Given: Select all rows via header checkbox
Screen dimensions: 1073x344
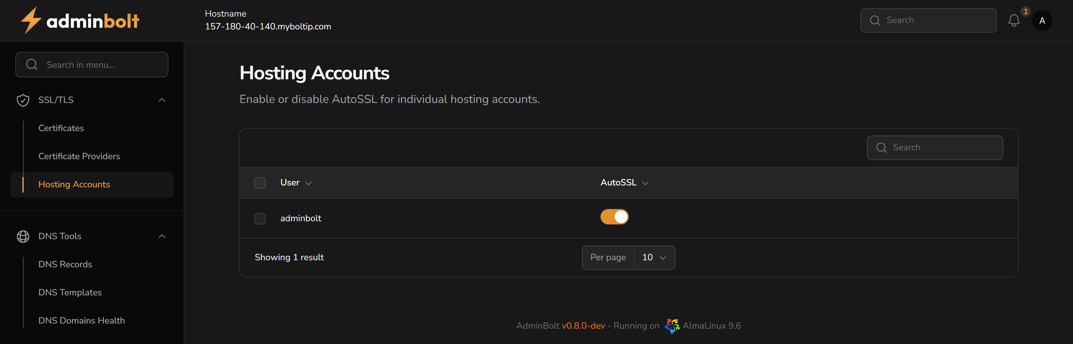Looking at the screenshot, I should 260,182.
